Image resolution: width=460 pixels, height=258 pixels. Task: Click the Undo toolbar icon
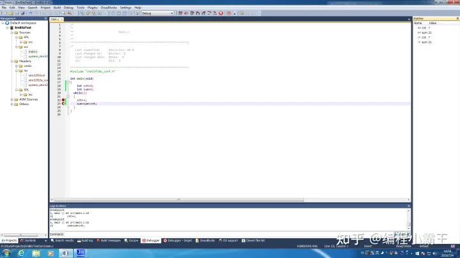coord(30,13)
